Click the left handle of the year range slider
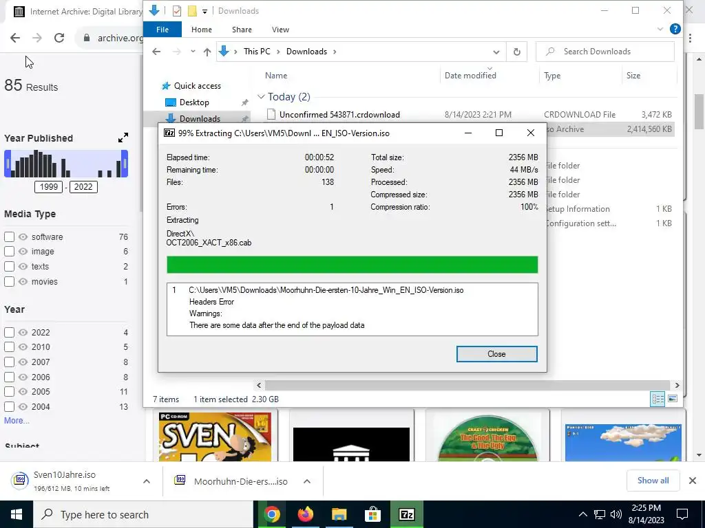The image size is (705, 528). point(8,164)
